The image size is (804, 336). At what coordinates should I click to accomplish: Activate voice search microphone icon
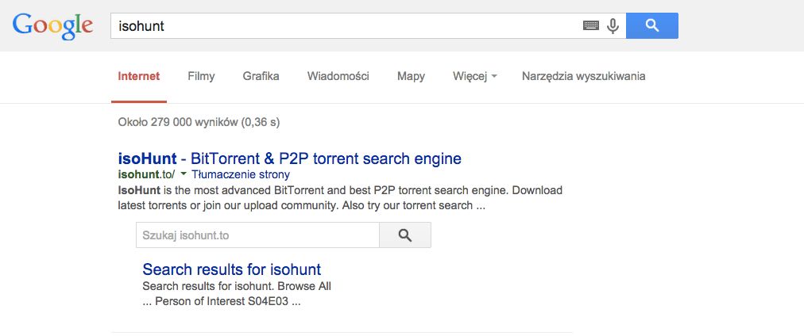[613, 25]
